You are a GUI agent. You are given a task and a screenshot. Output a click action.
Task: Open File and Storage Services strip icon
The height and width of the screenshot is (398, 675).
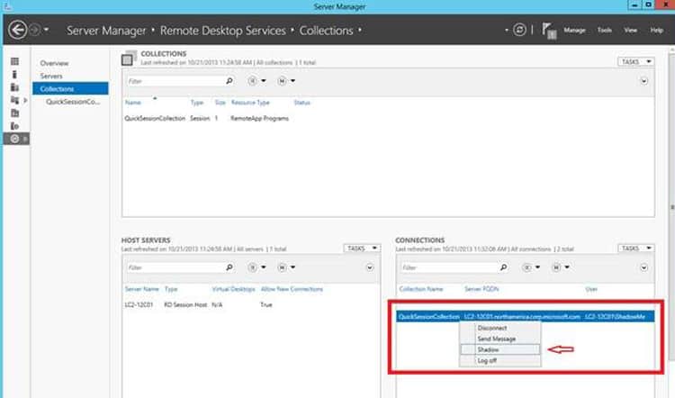tap(14, 113)
